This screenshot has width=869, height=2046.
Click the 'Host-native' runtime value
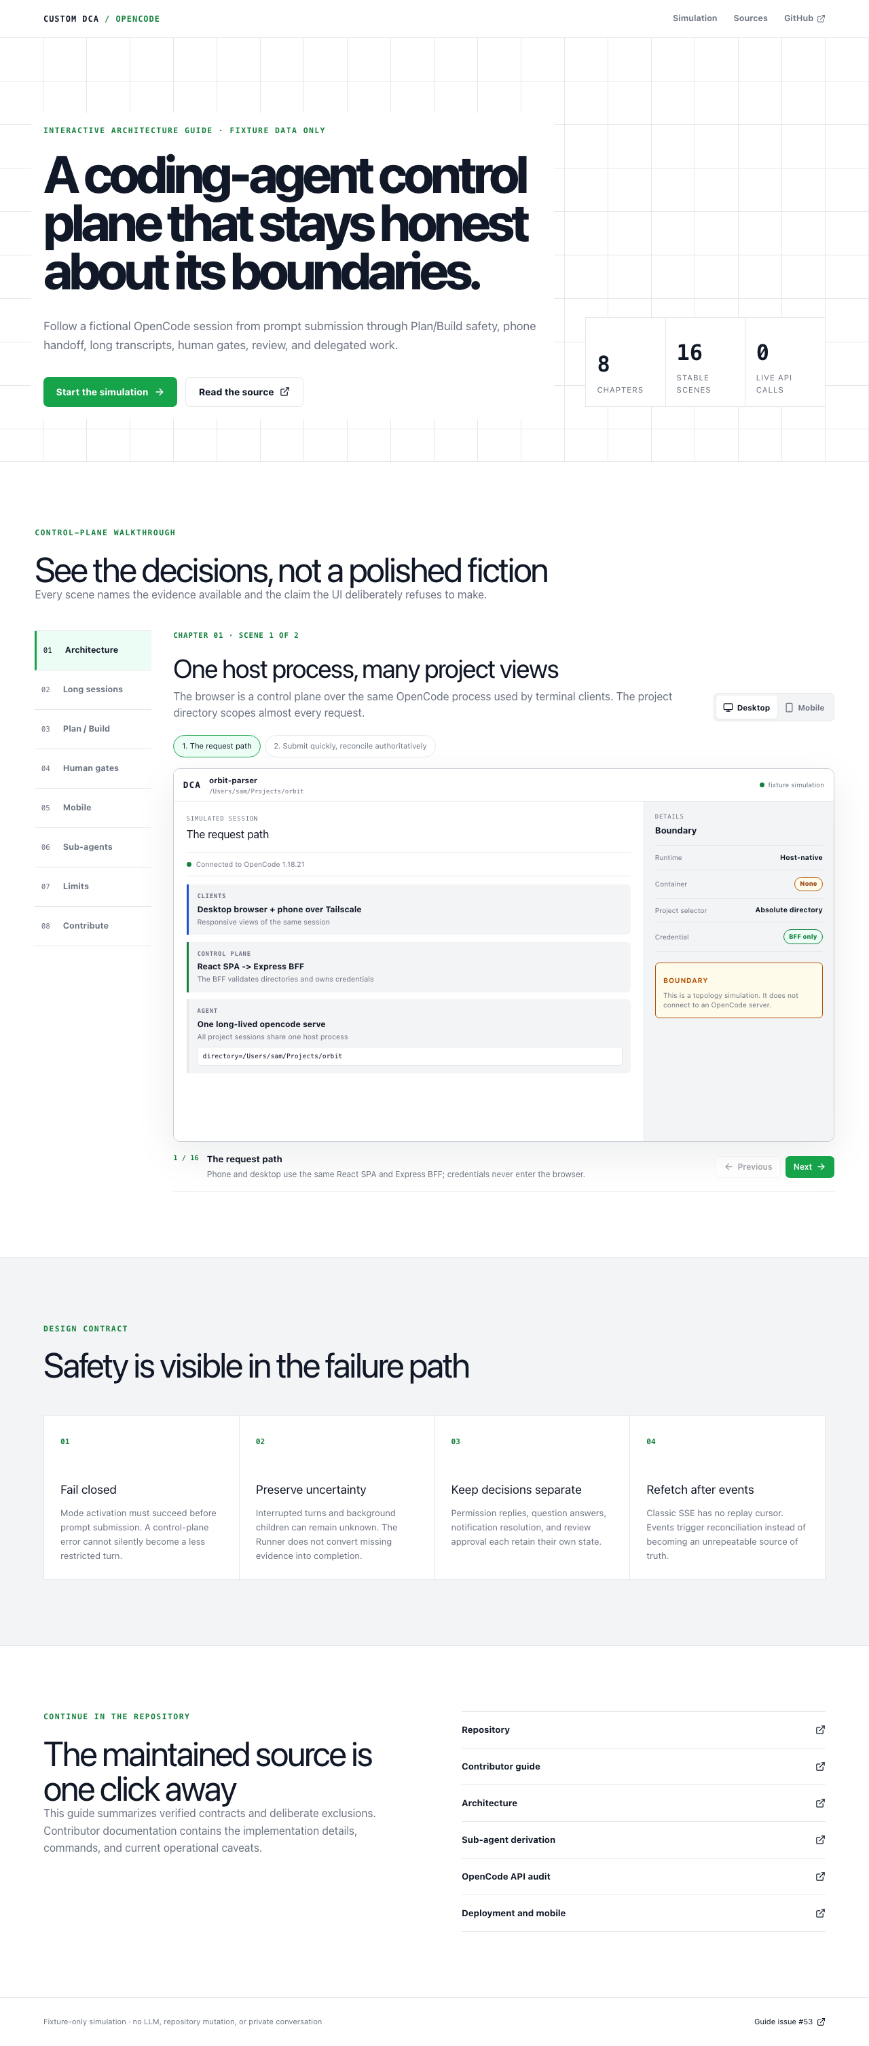(800, 858)
